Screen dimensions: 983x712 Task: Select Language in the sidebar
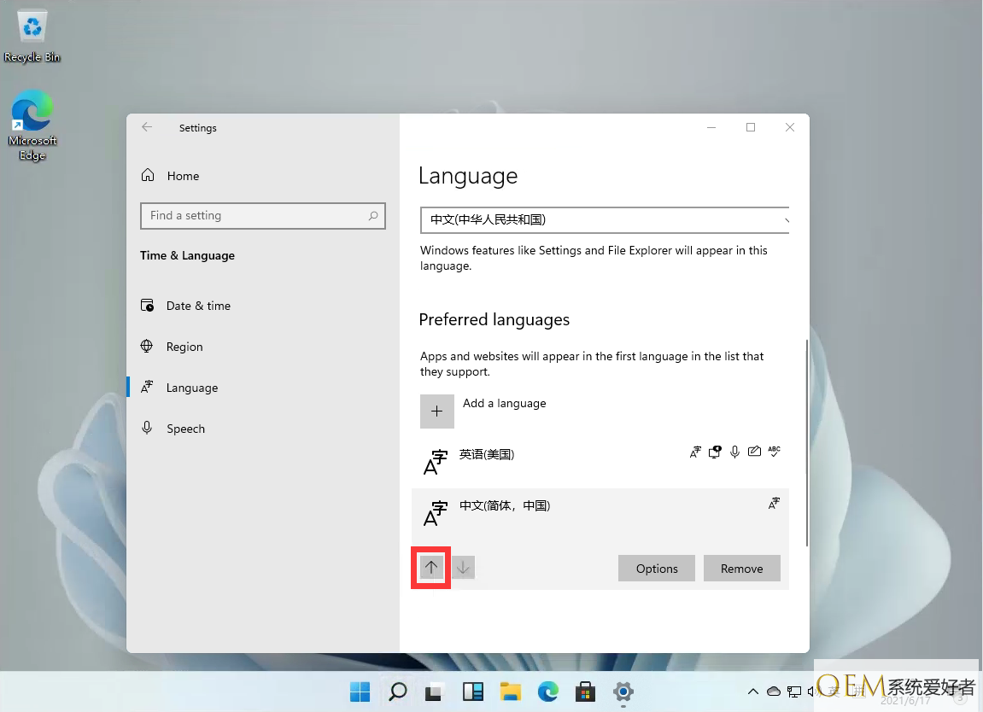click(x=191, y=388)
